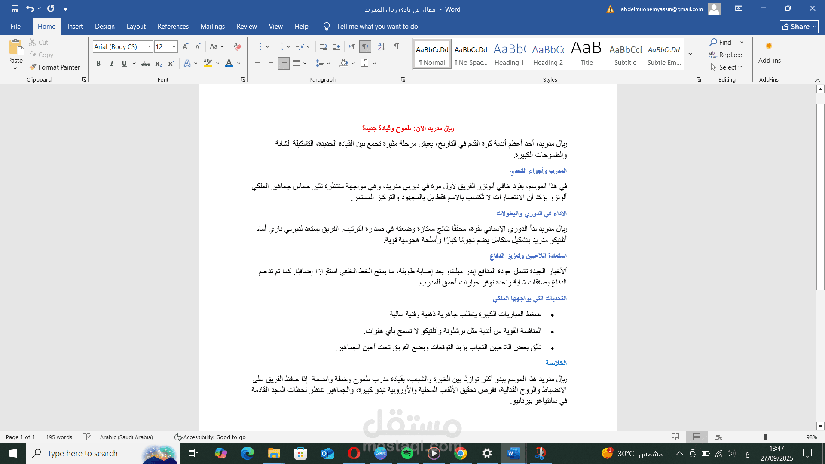Click the Share button
This screenshot has width=825, height=464.
[x=799, y=27]
